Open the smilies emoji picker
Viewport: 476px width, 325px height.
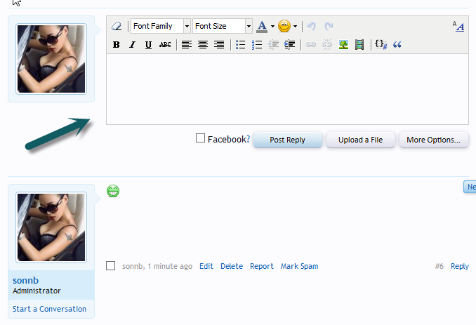pyautogui.click(x=284, y=26)
